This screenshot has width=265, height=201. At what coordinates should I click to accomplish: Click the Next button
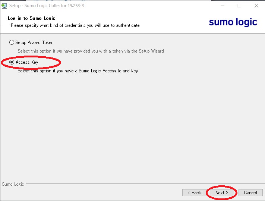tap(221, 193)
